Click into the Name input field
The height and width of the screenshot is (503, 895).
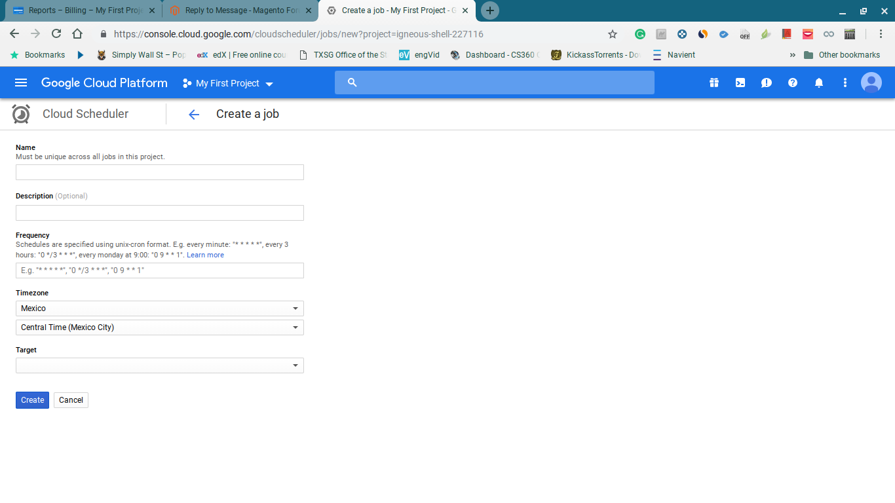159,172
